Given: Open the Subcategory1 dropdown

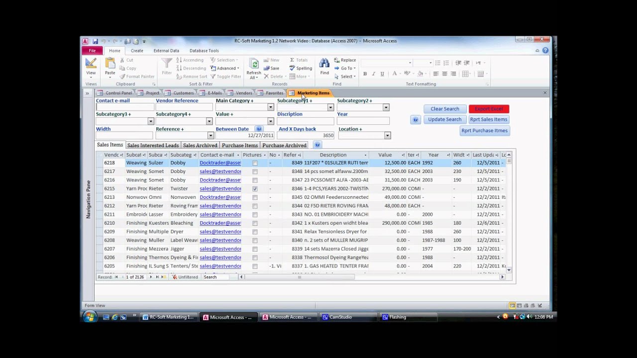Looking at the screenshot, I should coord(330,107).
